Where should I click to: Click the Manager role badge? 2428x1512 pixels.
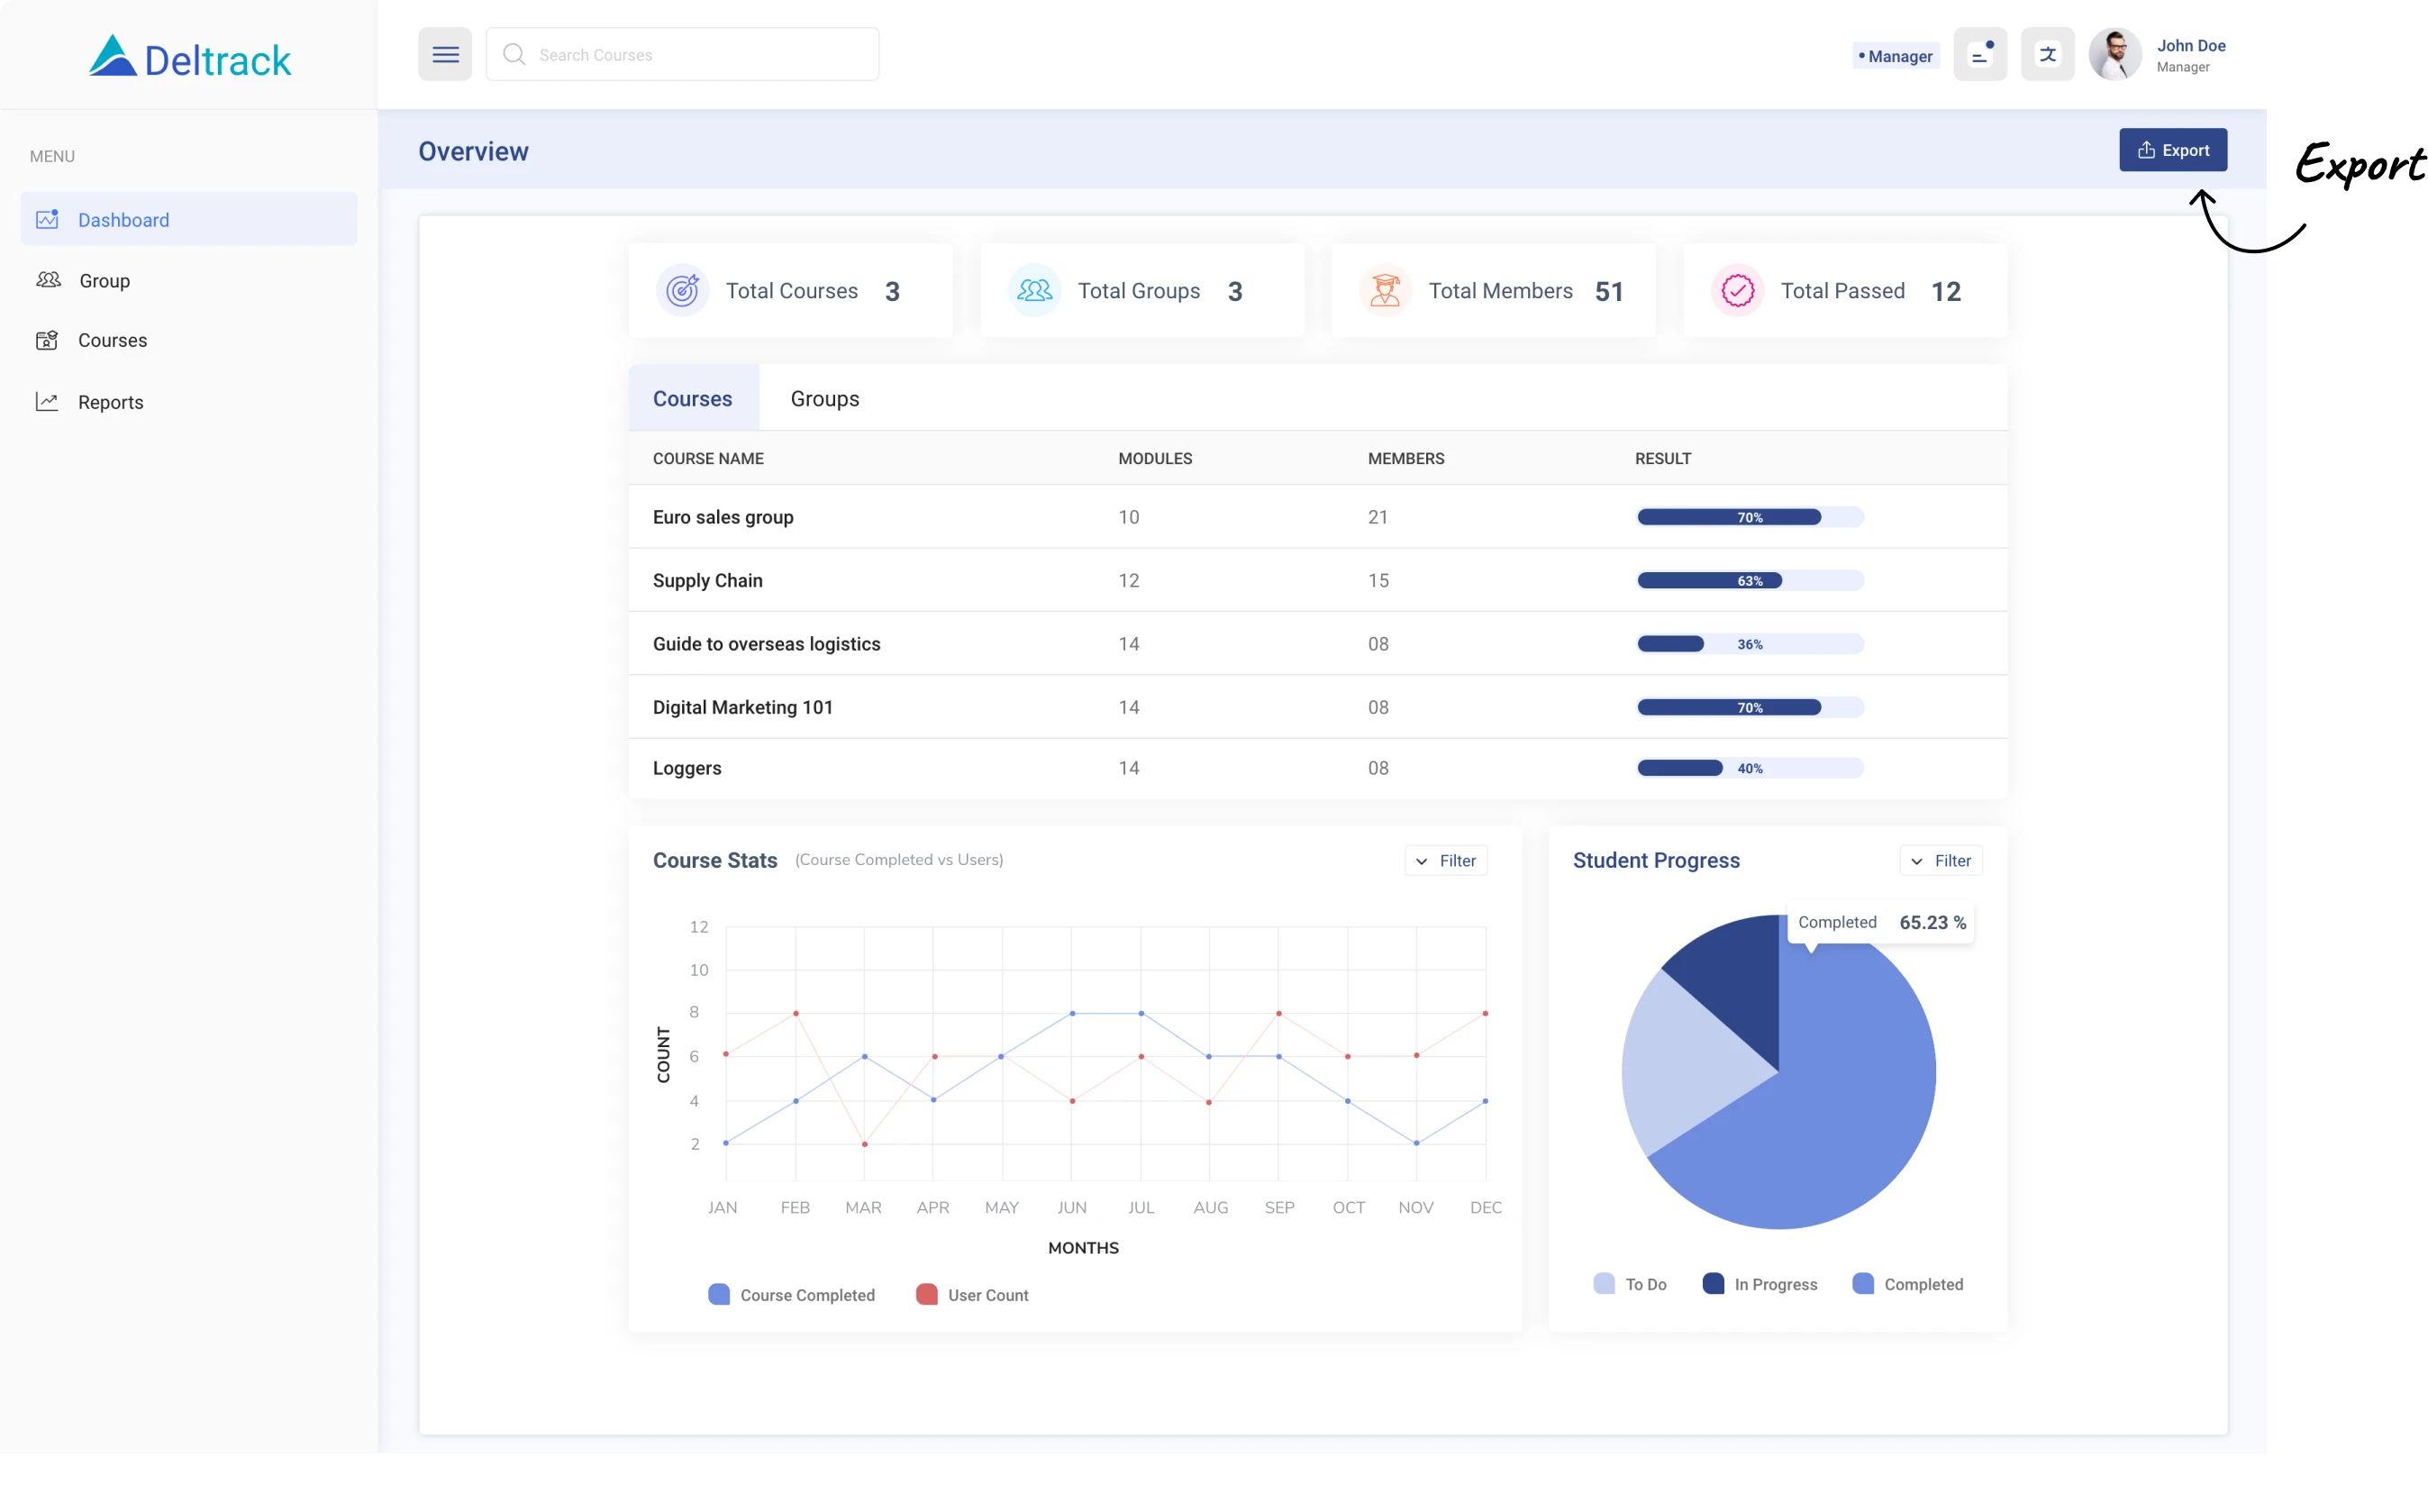click(1896, 57)
